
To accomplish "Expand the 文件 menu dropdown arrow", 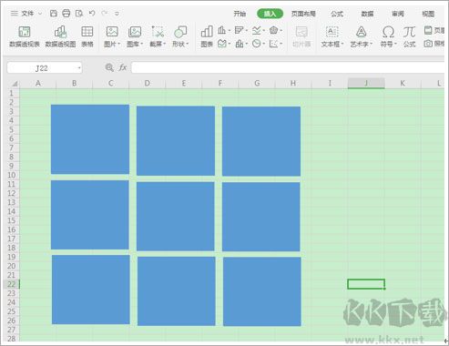I will [40, 14].
